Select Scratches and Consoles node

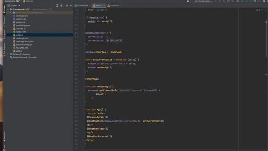25,57
